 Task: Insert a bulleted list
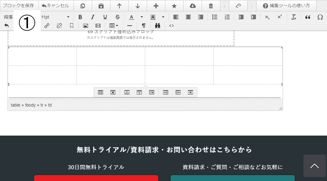click(x=215, y=17)
